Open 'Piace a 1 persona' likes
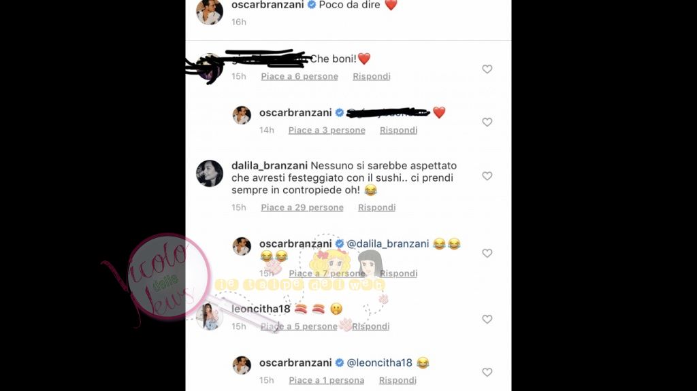 [327, 380]
